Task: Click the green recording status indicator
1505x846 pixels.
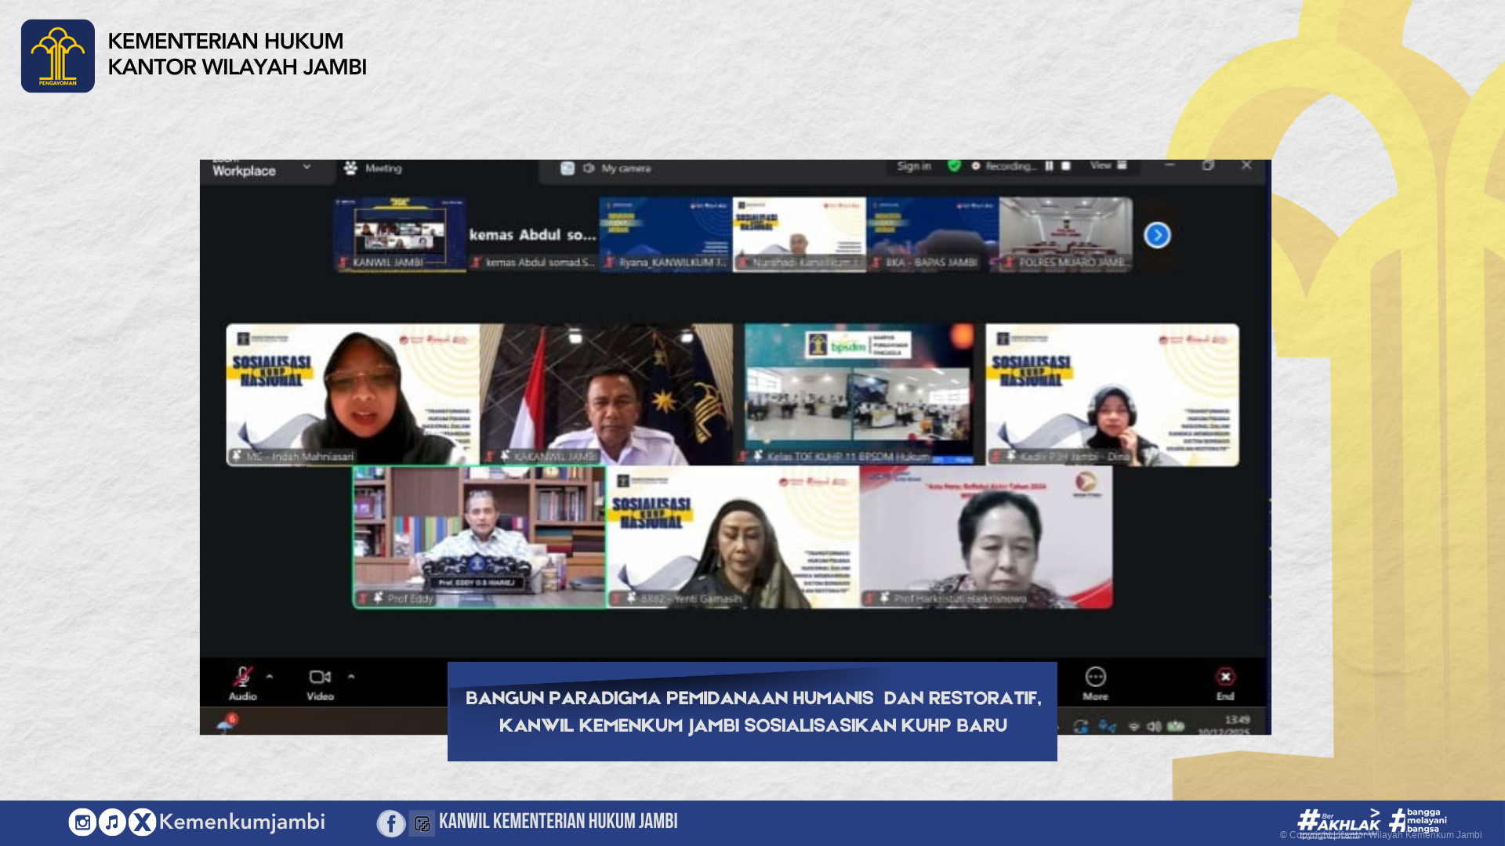Action: [953, 166]
